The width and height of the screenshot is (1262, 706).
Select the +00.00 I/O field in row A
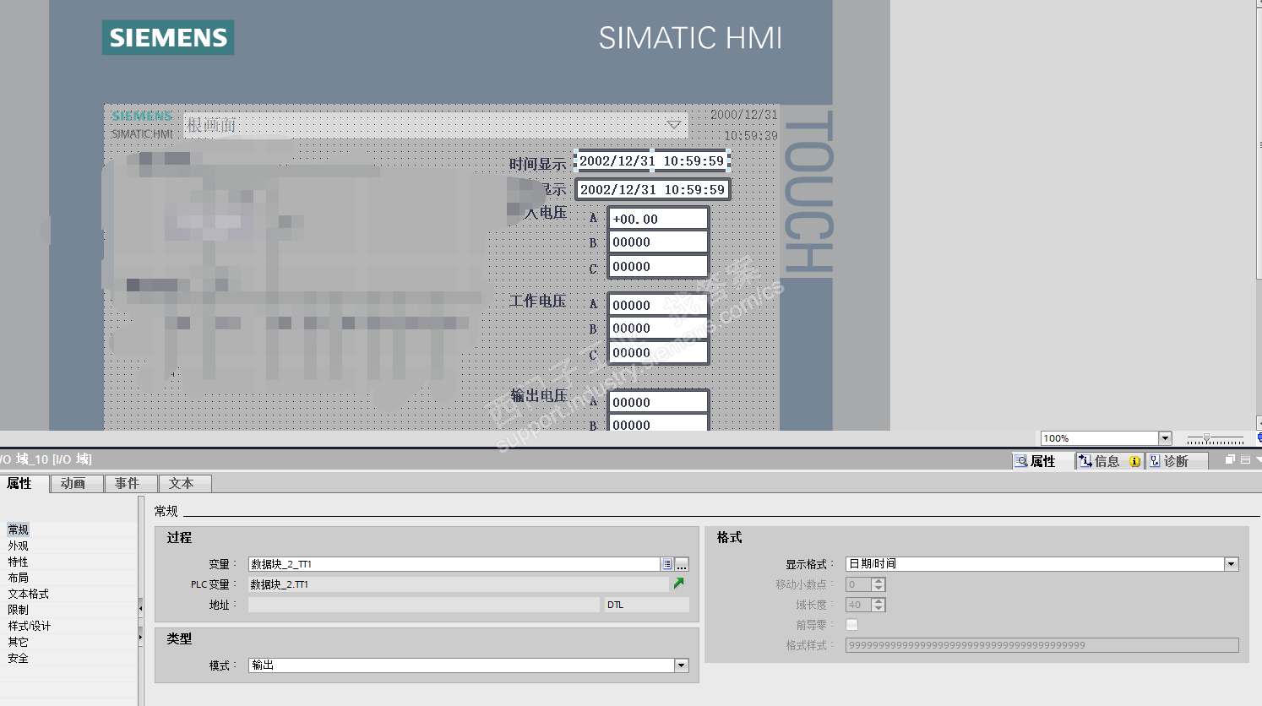[658, 219]
